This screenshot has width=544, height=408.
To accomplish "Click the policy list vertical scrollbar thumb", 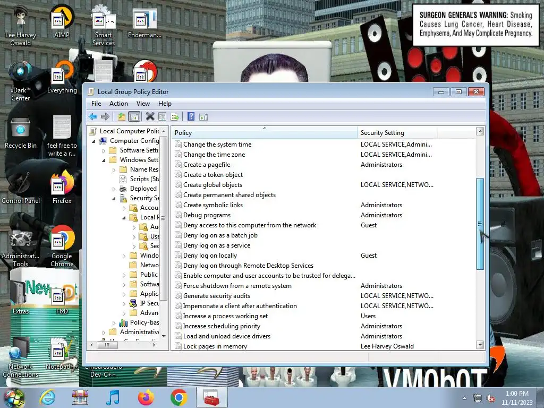I will pyautogui.click(x=480, y=224).
